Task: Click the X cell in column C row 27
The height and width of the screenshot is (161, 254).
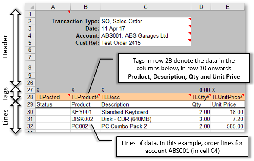Action: 146,90
